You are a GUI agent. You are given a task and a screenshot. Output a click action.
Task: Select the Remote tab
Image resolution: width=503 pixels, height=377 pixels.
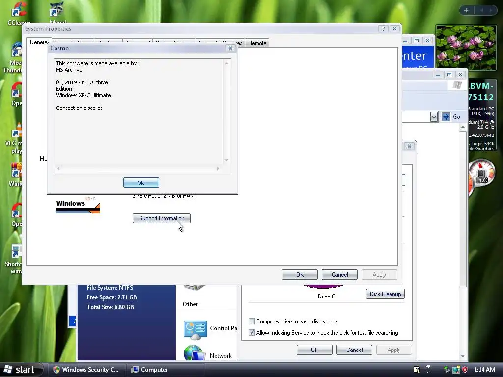(257, 43)
